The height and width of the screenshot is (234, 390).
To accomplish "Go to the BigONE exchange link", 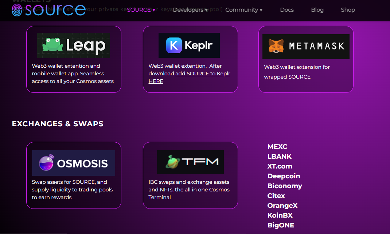I will [x=281, y=225].
